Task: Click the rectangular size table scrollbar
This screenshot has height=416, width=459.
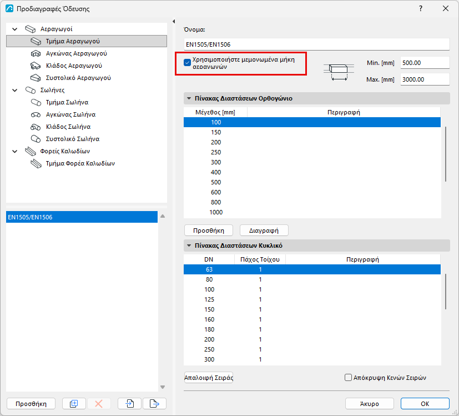Action: (x=446, y=154)
